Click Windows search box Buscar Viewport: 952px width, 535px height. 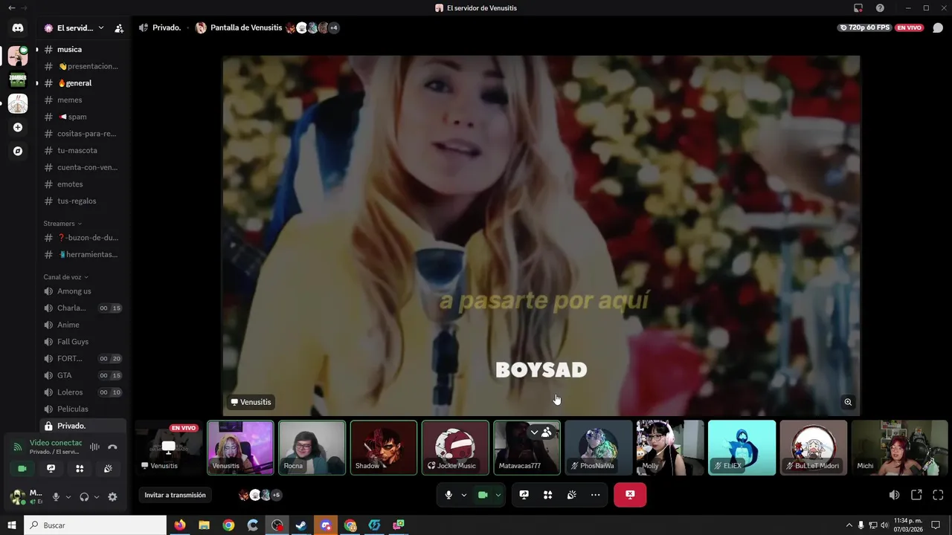point(95,525)
